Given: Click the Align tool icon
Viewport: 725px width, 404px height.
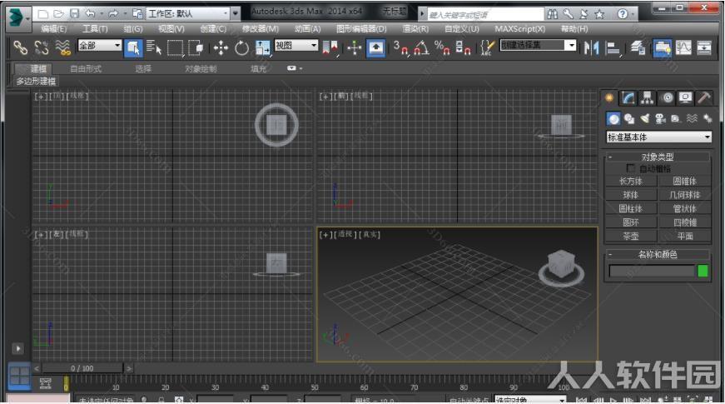Looking at the screenshot, I should click(613, 47).
